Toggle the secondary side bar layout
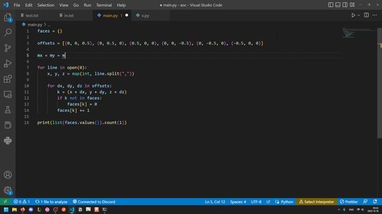 [x=345, y=5]
